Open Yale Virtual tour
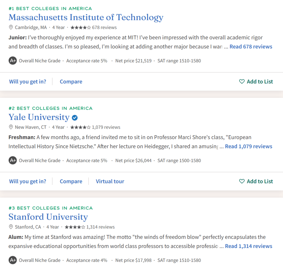Viewport: 283px width, 271px height. click(x=110, y=181)
